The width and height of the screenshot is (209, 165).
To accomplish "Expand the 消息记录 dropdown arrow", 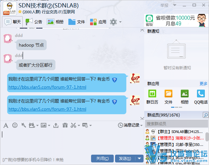I will tap(141, 126).
